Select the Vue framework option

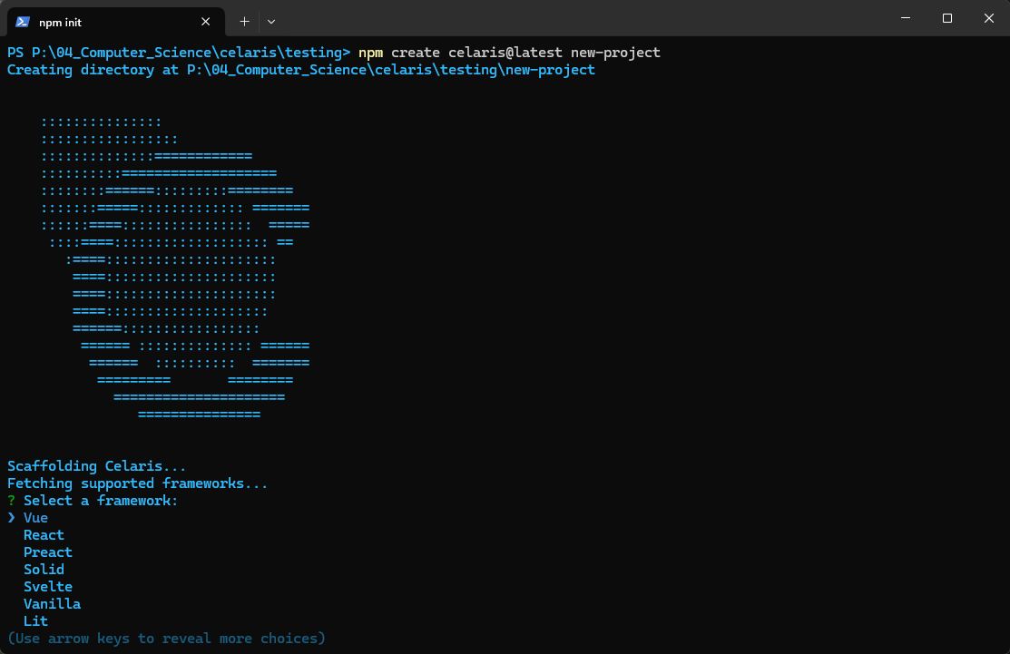pos(35,517)
